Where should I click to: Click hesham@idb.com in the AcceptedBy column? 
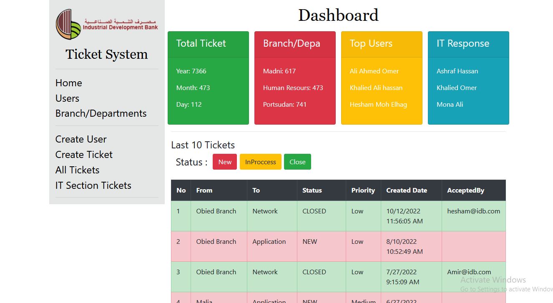coord(473,211)
